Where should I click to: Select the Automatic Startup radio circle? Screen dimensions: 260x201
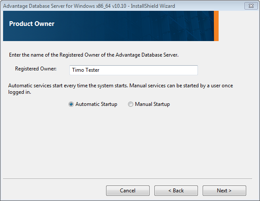(x=71, y=104)
